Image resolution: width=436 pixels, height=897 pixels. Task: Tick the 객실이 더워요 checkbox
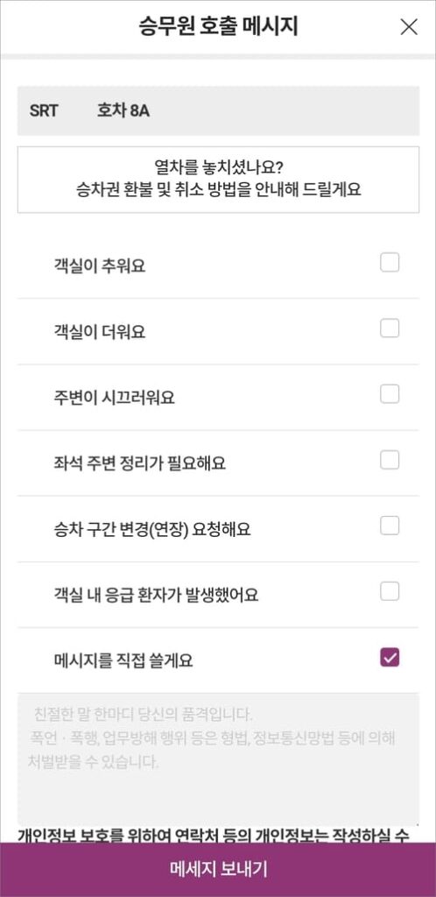coord(390,328)
